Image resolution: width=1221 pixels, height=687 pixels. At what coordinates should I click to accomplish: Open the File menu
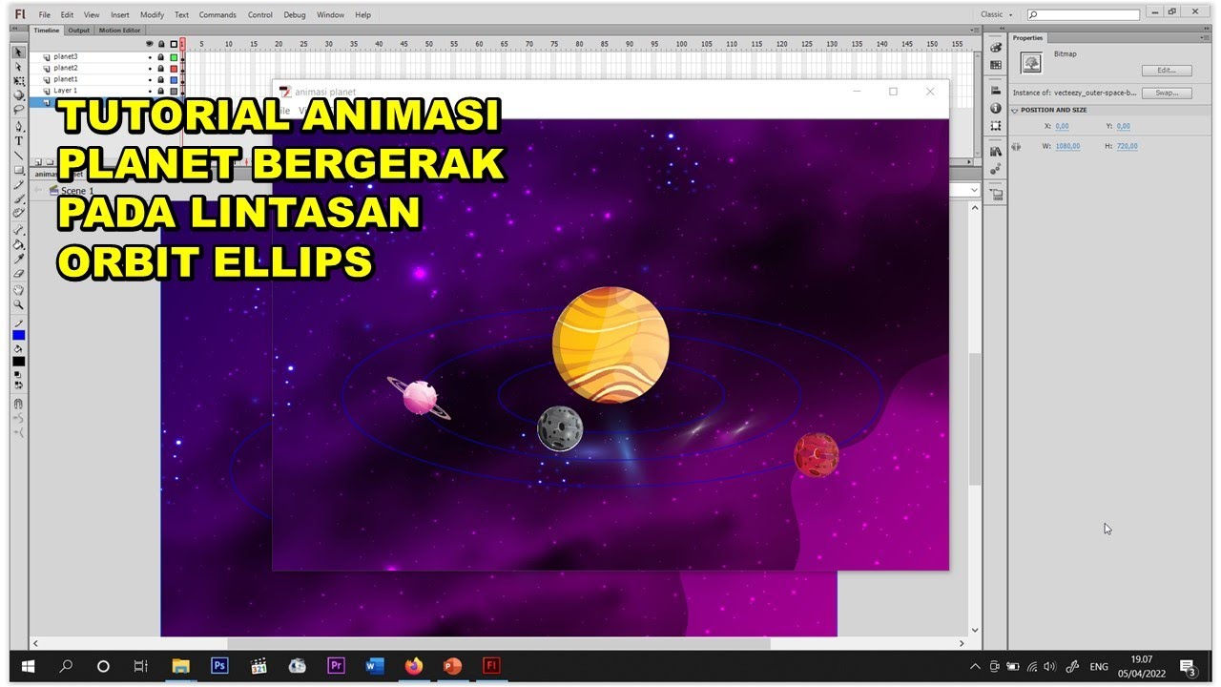tap(45, 15)
